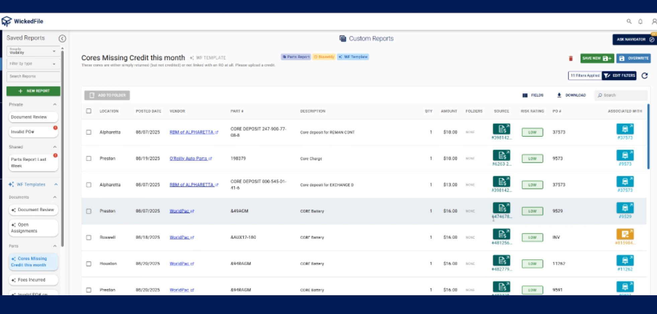Open source document icon for Alpharetta $10.00 row
The width and height of the screenshot is (657, 314).
(501, 129)
